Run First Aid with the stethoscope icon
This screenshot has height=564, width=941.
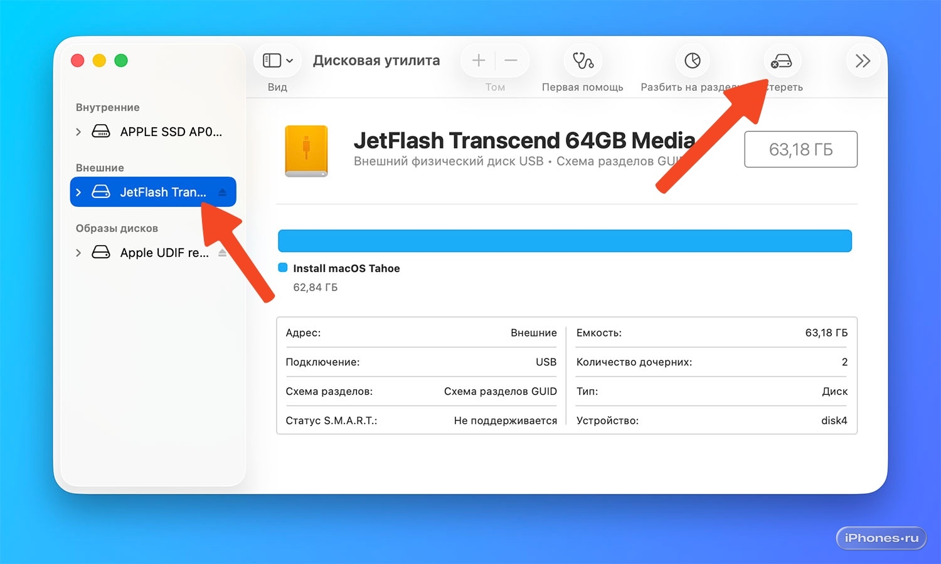coord(583,61)
